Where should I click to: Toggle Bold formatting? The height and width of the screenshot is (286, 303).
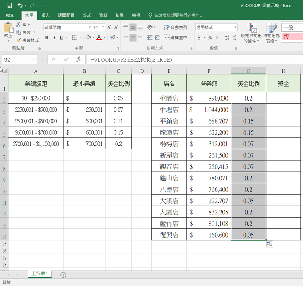(47, 37)
